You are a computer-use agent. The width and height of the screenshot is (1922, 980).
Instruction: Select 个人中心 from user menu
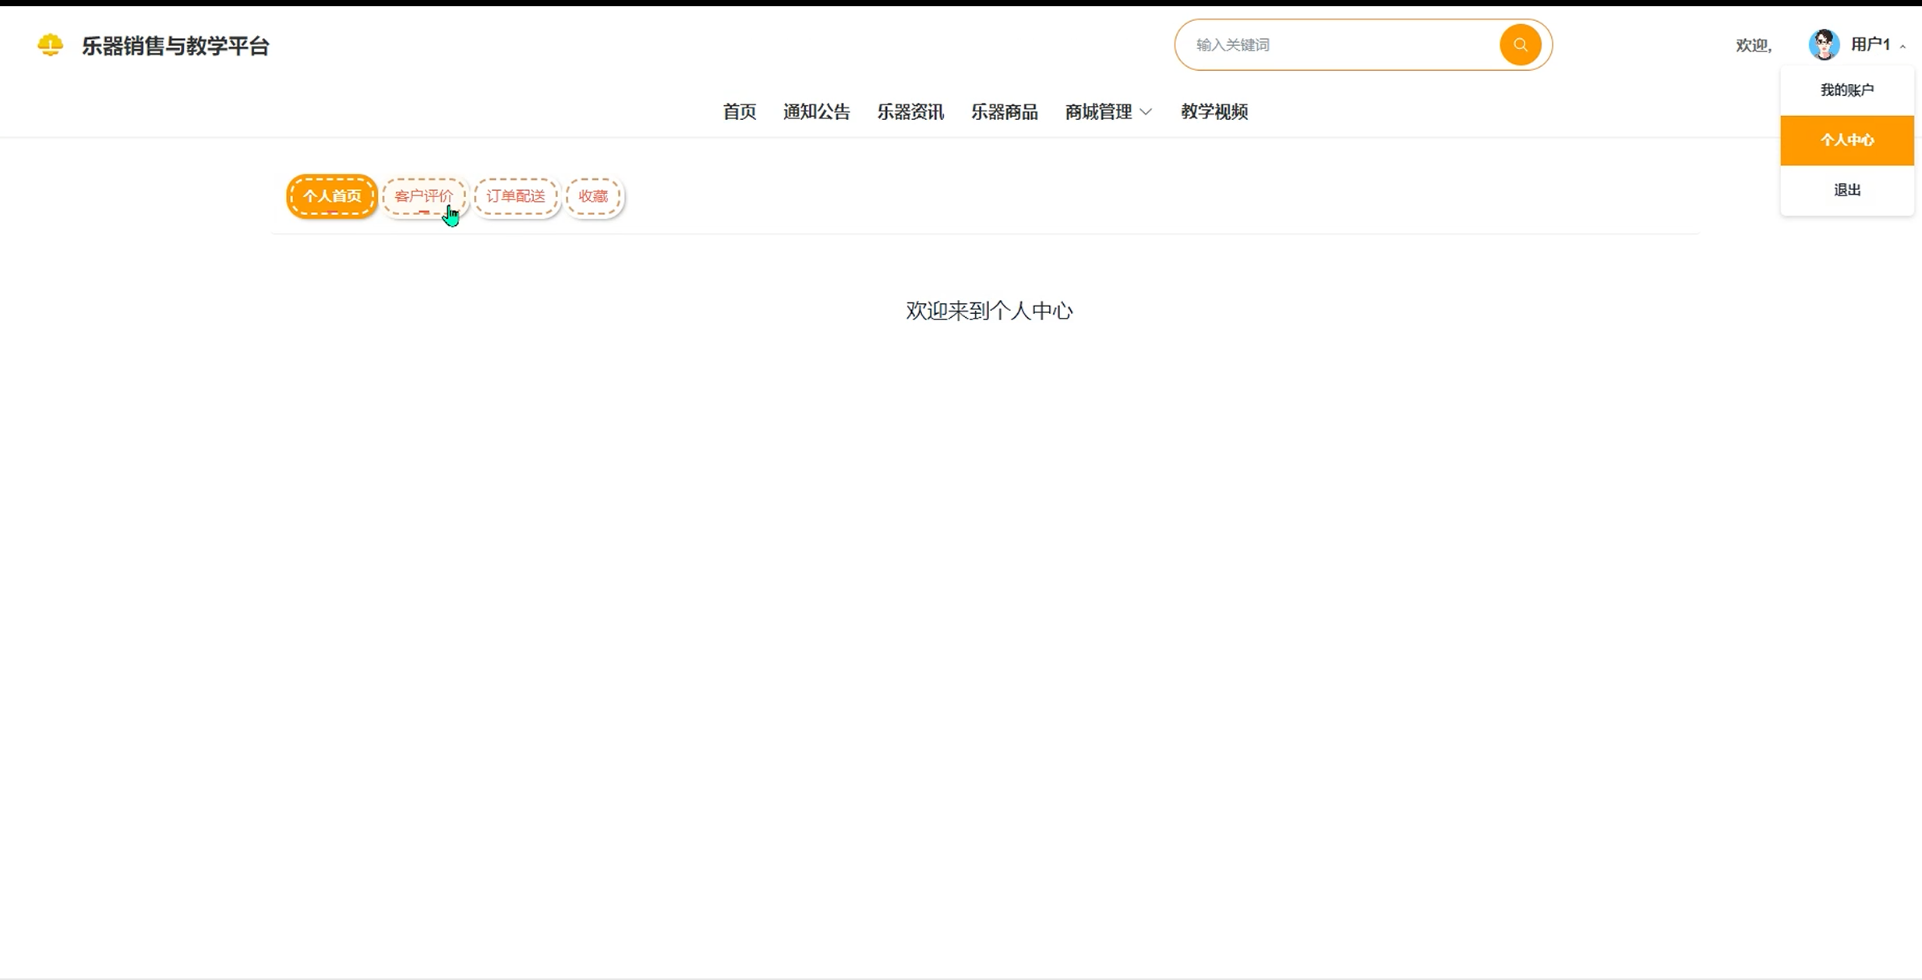[1846, 140]
